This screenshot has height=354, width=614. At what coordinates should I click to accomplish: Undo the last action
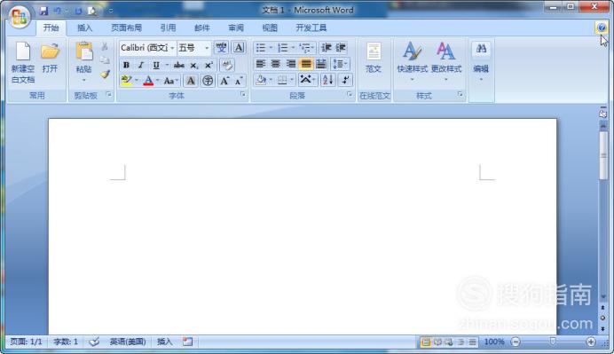(58, 11)
